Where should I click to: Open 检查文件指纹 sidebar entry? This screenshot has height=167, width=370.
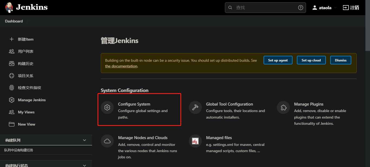pos(30,88)
